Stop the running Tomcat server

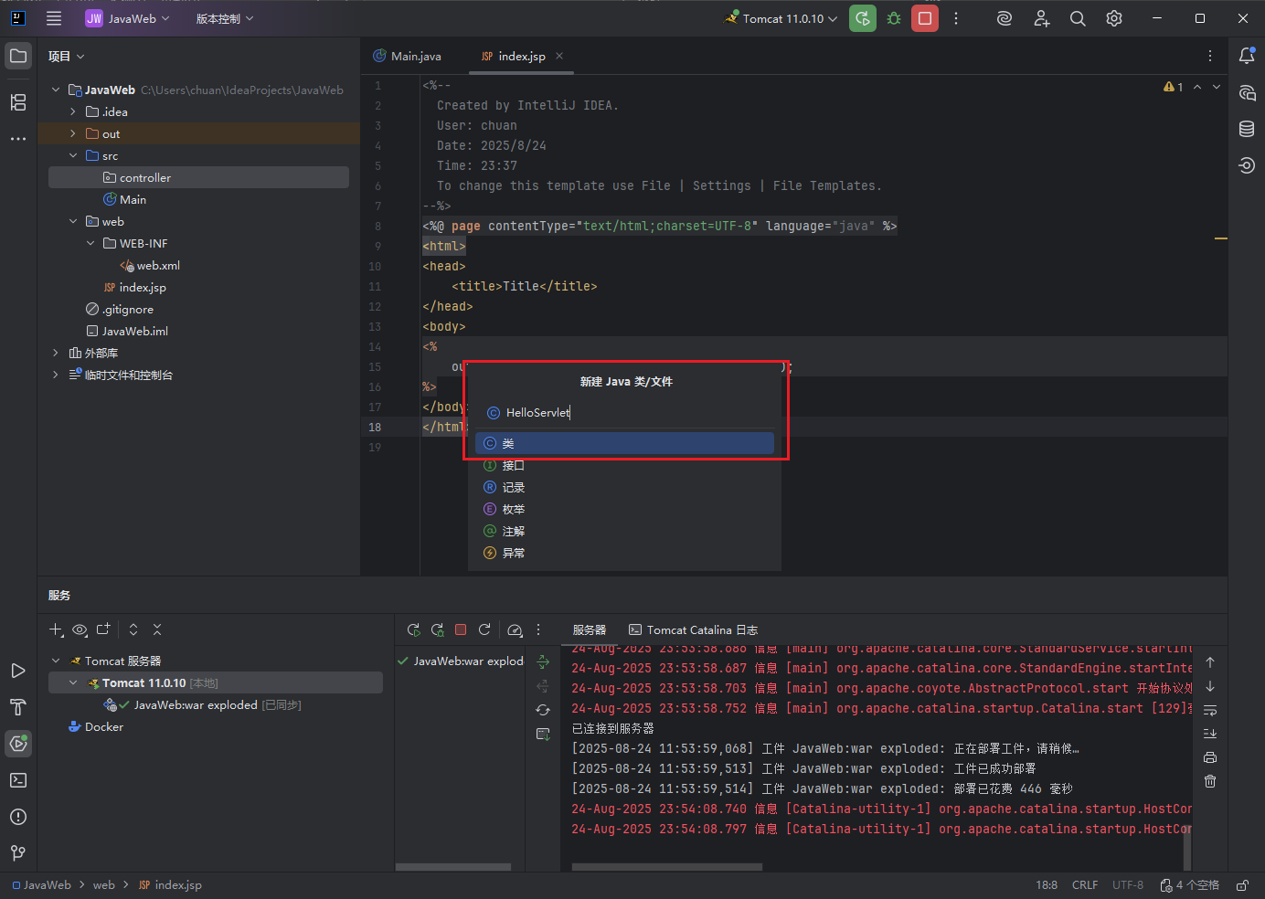(x=925, y=18)
